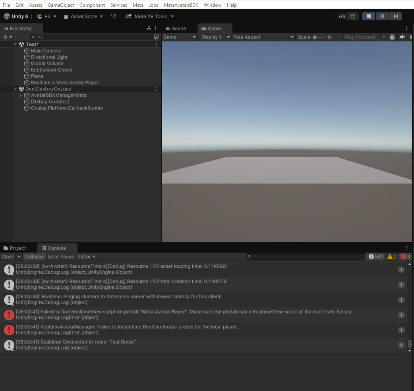Step one frame forward
Viewport: 414px width, 391px height.
(x=395, y=16)
